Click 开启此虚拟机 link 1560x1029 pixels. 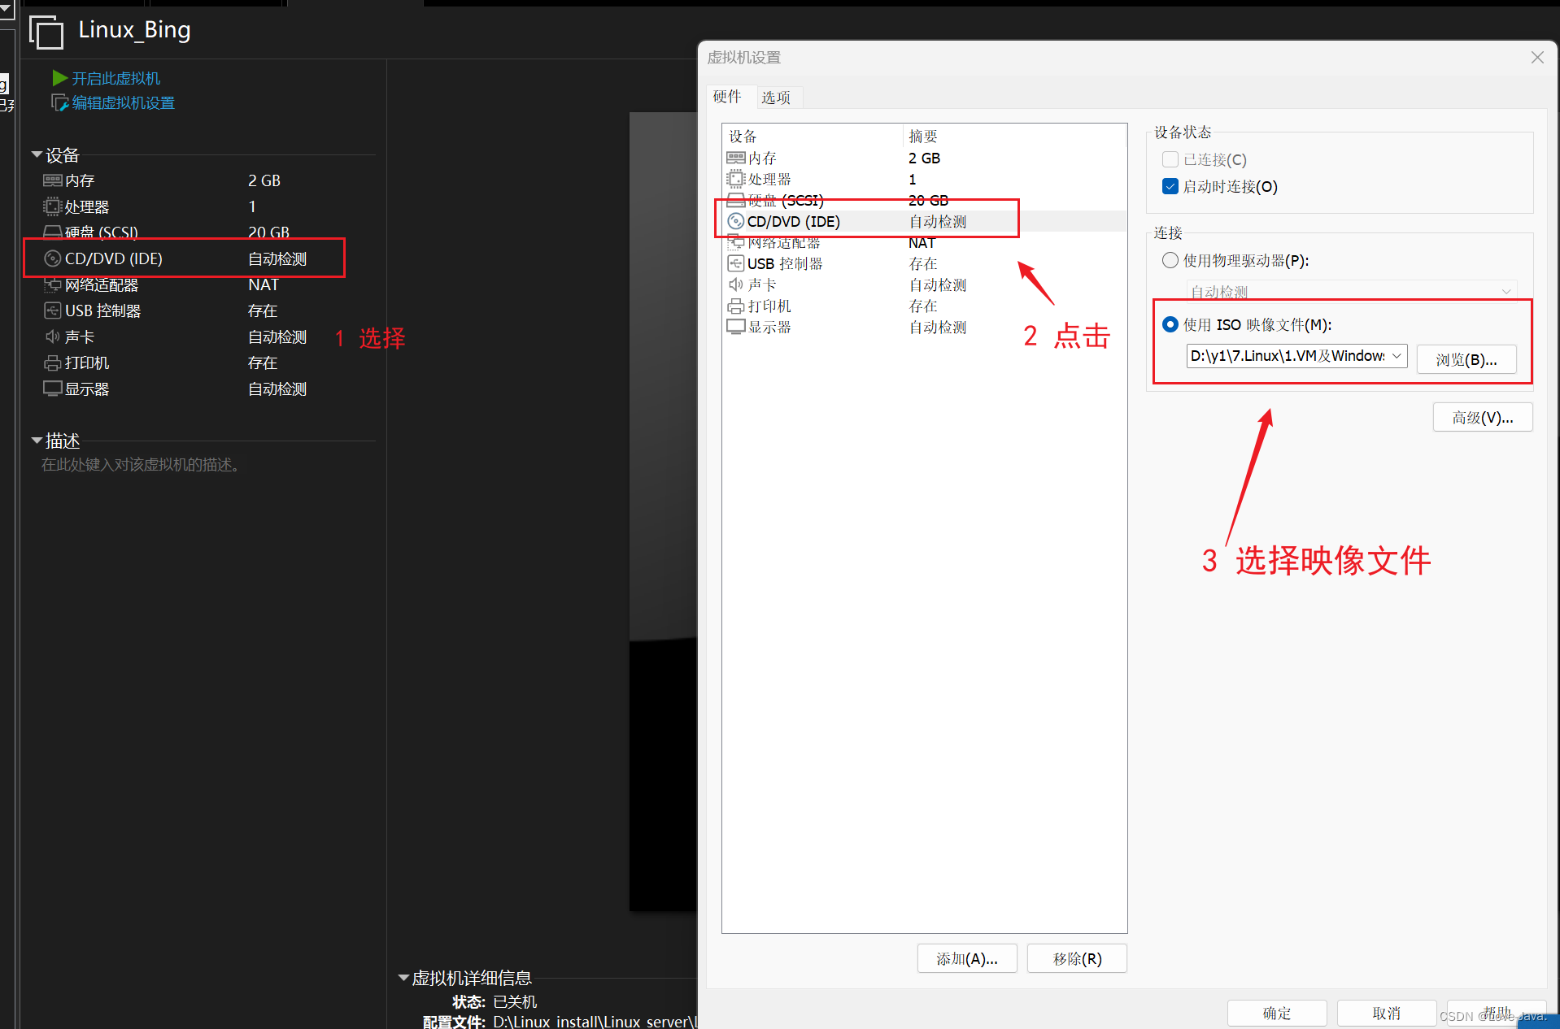coord(116,79)
